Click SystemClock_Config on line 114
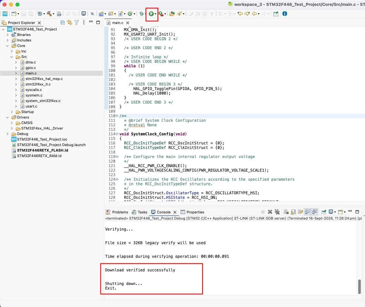 [x=152, y=134]
